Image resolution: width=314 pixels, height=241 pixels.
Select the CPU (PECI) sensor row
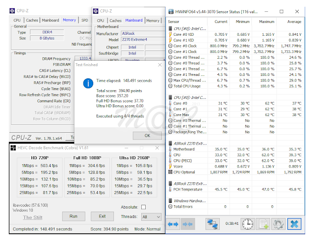[235, 161]
